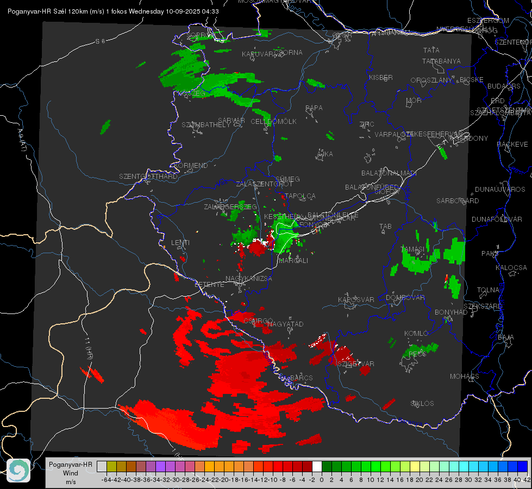Click the DOMBOVAR label

(x=405, y=297)
